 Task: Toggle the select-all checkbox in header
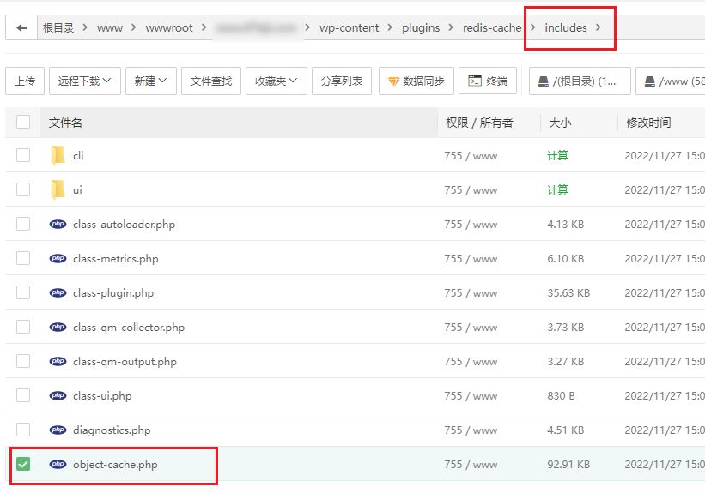tap(23, 122)
